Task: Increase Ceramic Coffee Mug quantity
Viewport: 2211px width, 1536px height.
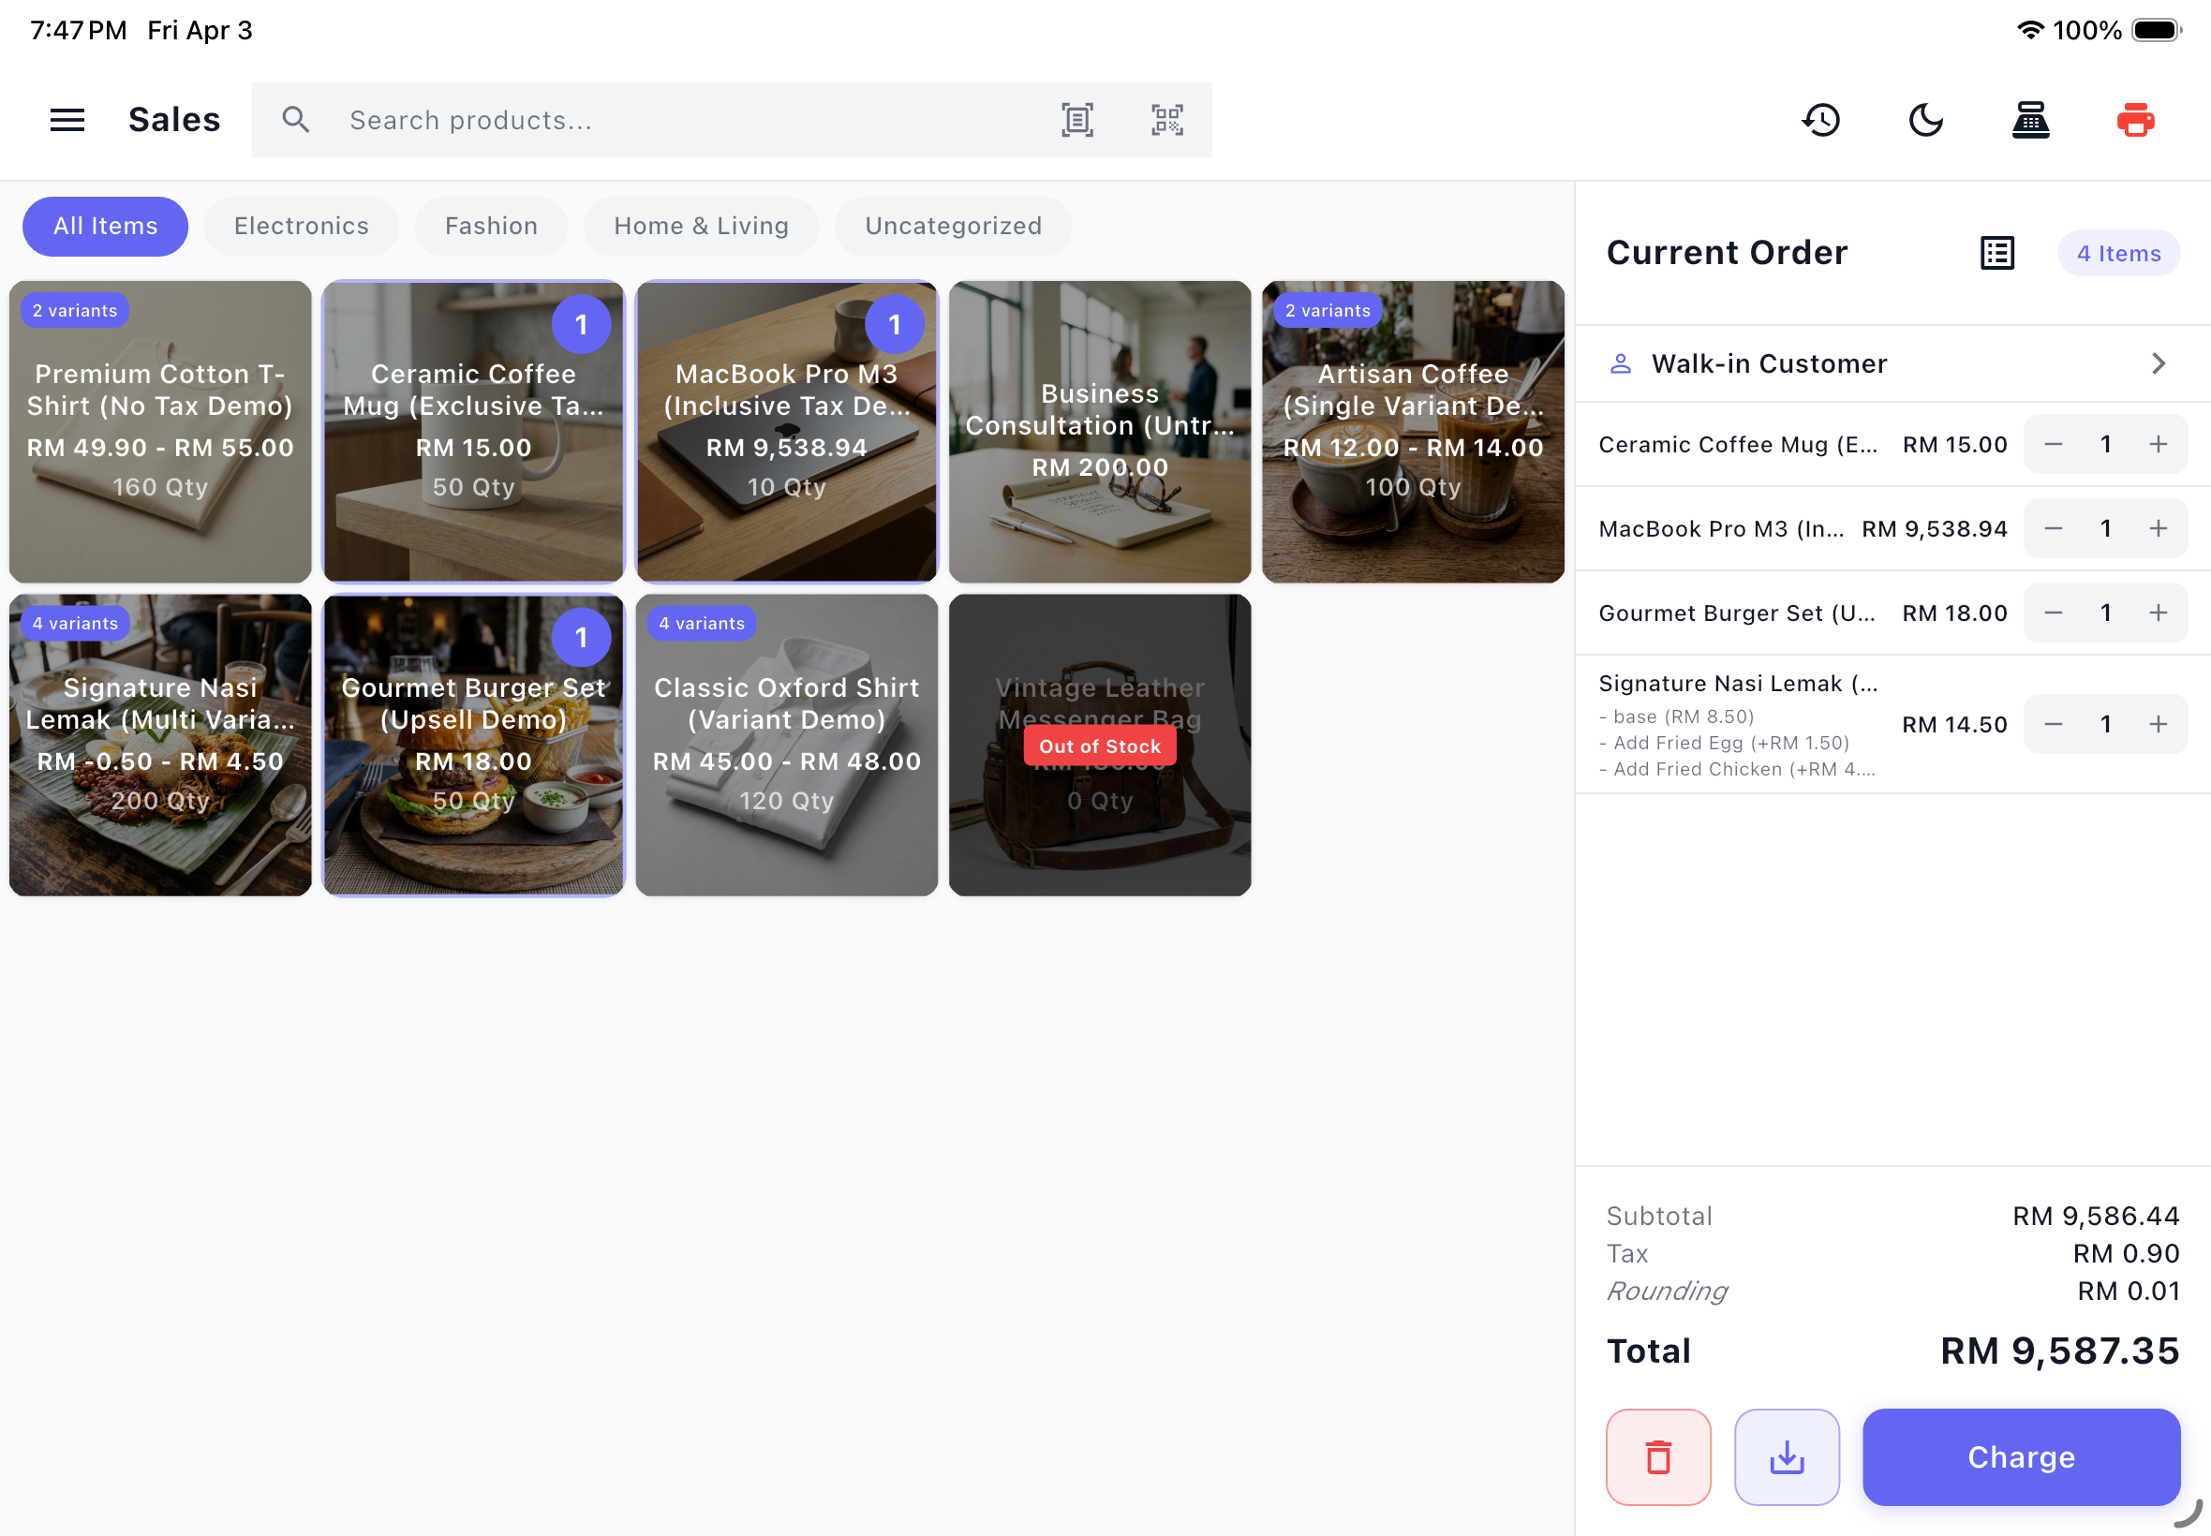Action: 2158,445
